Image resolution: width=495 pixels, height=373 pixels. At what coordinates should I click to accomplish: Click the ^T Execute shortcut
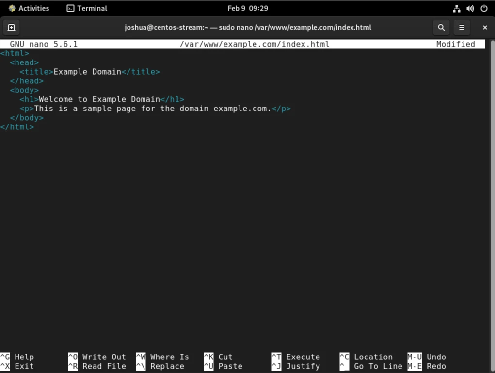(x=296, y=357)
